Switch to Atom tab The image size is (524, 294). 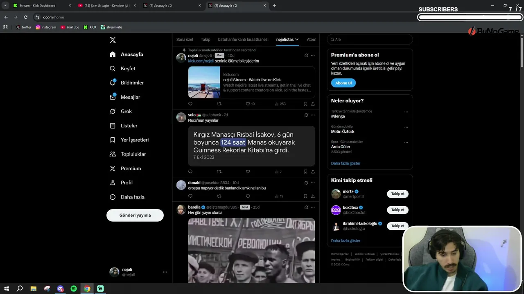312,39
